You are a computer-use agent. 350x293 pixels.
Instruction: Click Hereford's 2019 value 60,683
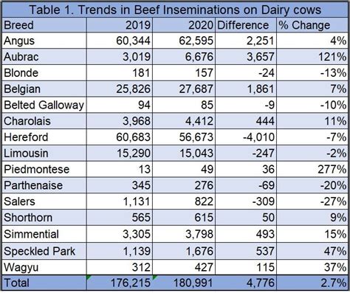(x=120, y=137)
